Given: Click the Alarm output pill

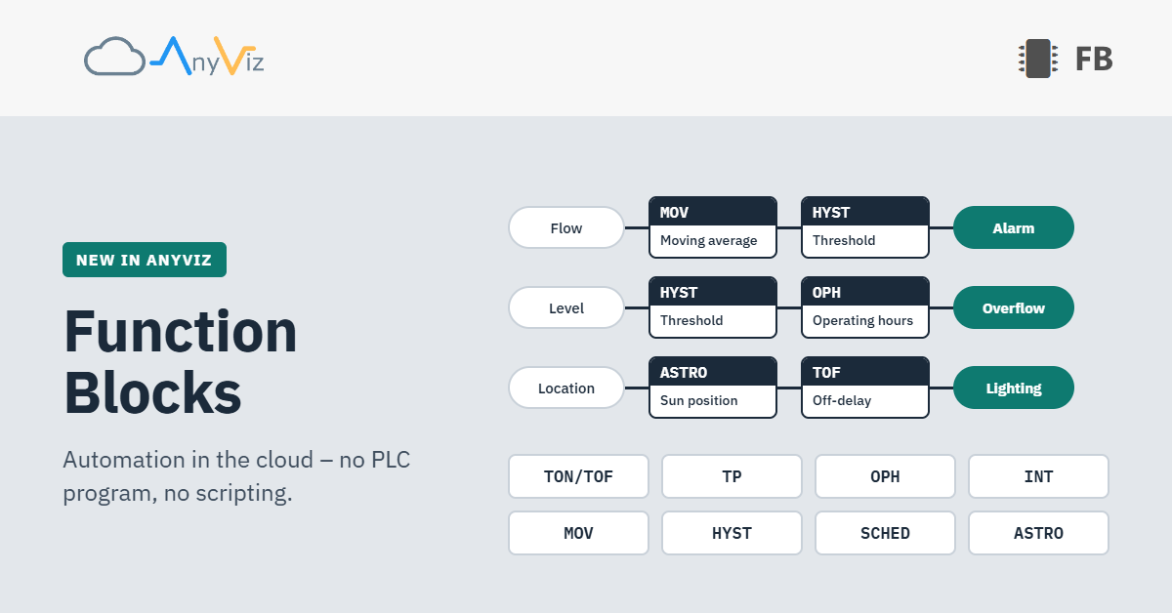Looking at the screenshot, I should (1014, 227).
